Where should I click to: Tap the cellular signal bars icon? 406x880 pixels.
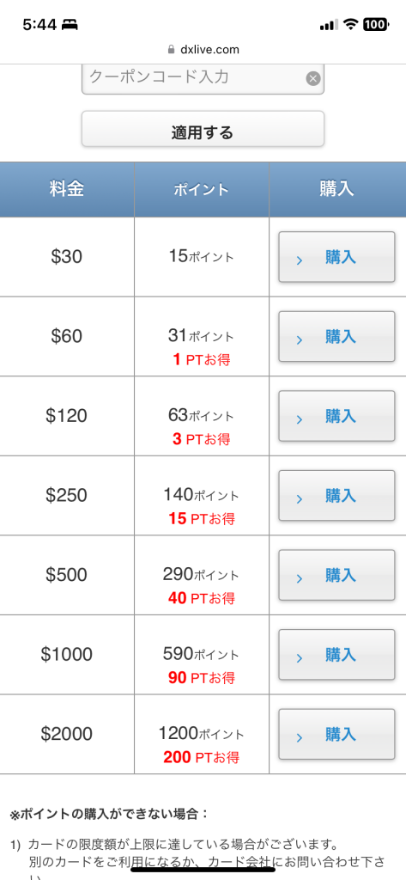pyautogui.click(x=329, y=25)
